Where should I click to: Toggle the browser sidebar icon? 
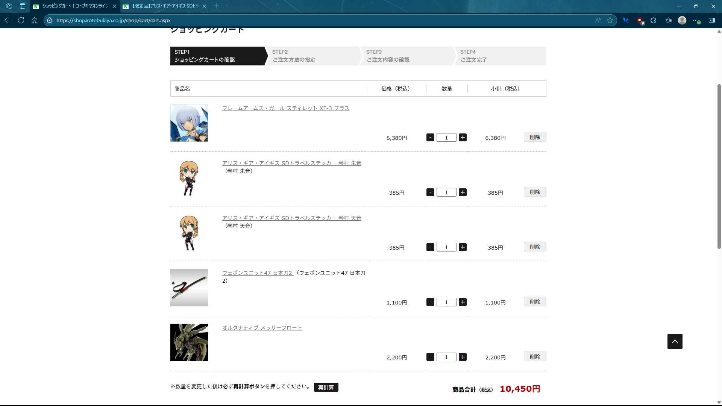712,20
